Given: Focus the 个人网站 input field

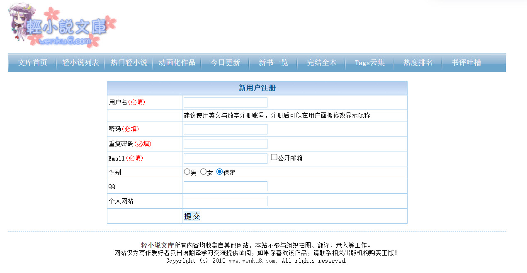Looking at the screenshot, I should pyautogui.click(x=226, y=201).
